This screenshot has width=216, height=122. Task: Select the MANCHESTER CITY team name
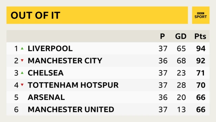click(x=65, y=61)
